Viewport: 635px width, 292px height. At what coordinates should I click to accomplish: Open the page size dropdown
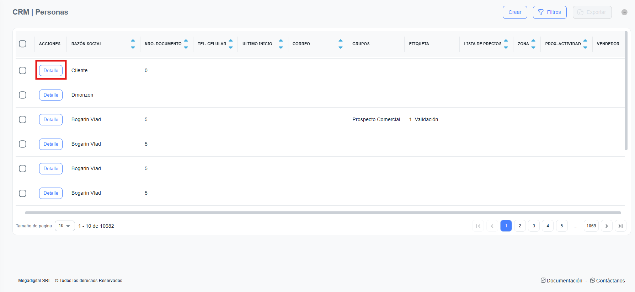(65, 226)
